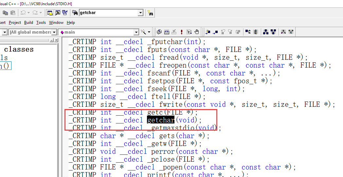
Task: Click the Compile icon
Action: (x=159, y=32)
